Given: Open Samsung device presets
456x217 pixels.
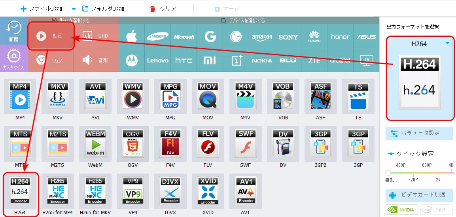Looking at the screenshot, I should click(x=158, y=36).
